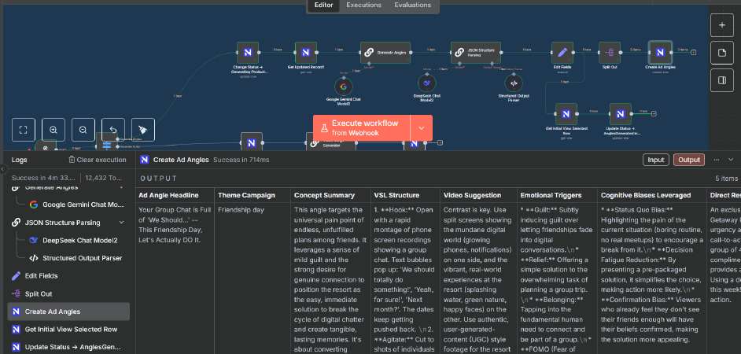Select the Edit Fields pencil node
Image resolution: width=741 pixels, height=354 pixels.
562,53
